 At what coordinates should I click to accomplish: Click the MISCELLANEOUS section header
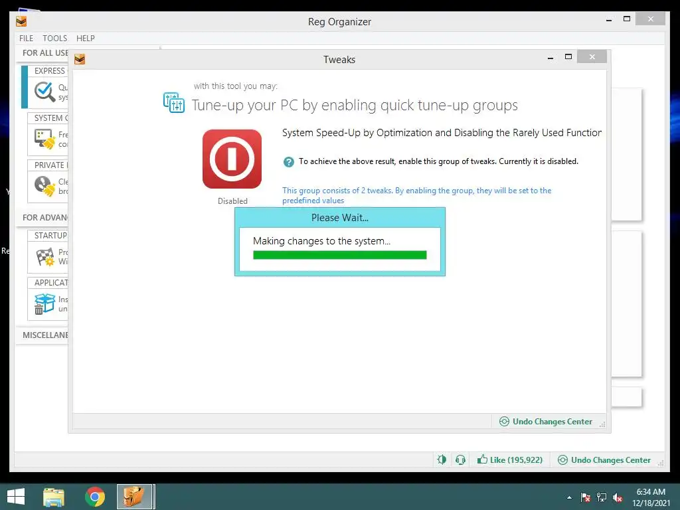45,335
